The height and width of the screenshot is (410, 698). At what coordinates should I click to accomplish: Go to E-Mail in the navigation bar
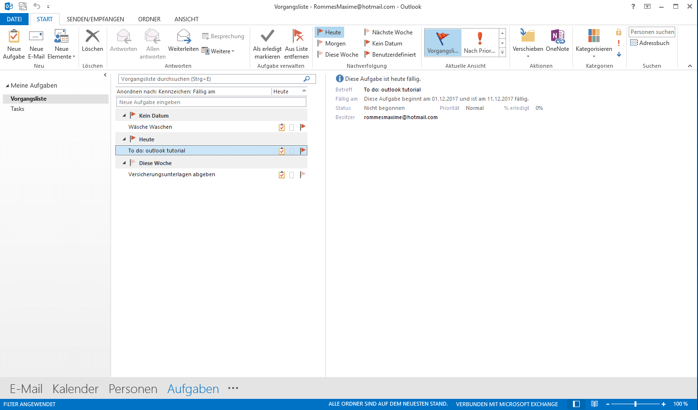point(26,389)
